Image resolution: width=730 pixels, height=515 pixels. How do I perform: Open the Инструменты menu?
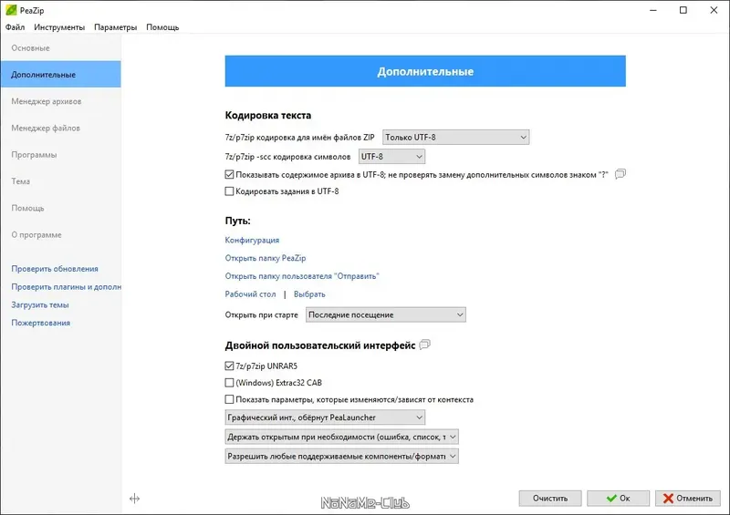tap(58, 27)
